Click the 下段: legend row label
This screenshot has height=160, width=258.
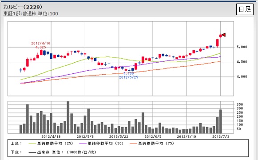16,152
